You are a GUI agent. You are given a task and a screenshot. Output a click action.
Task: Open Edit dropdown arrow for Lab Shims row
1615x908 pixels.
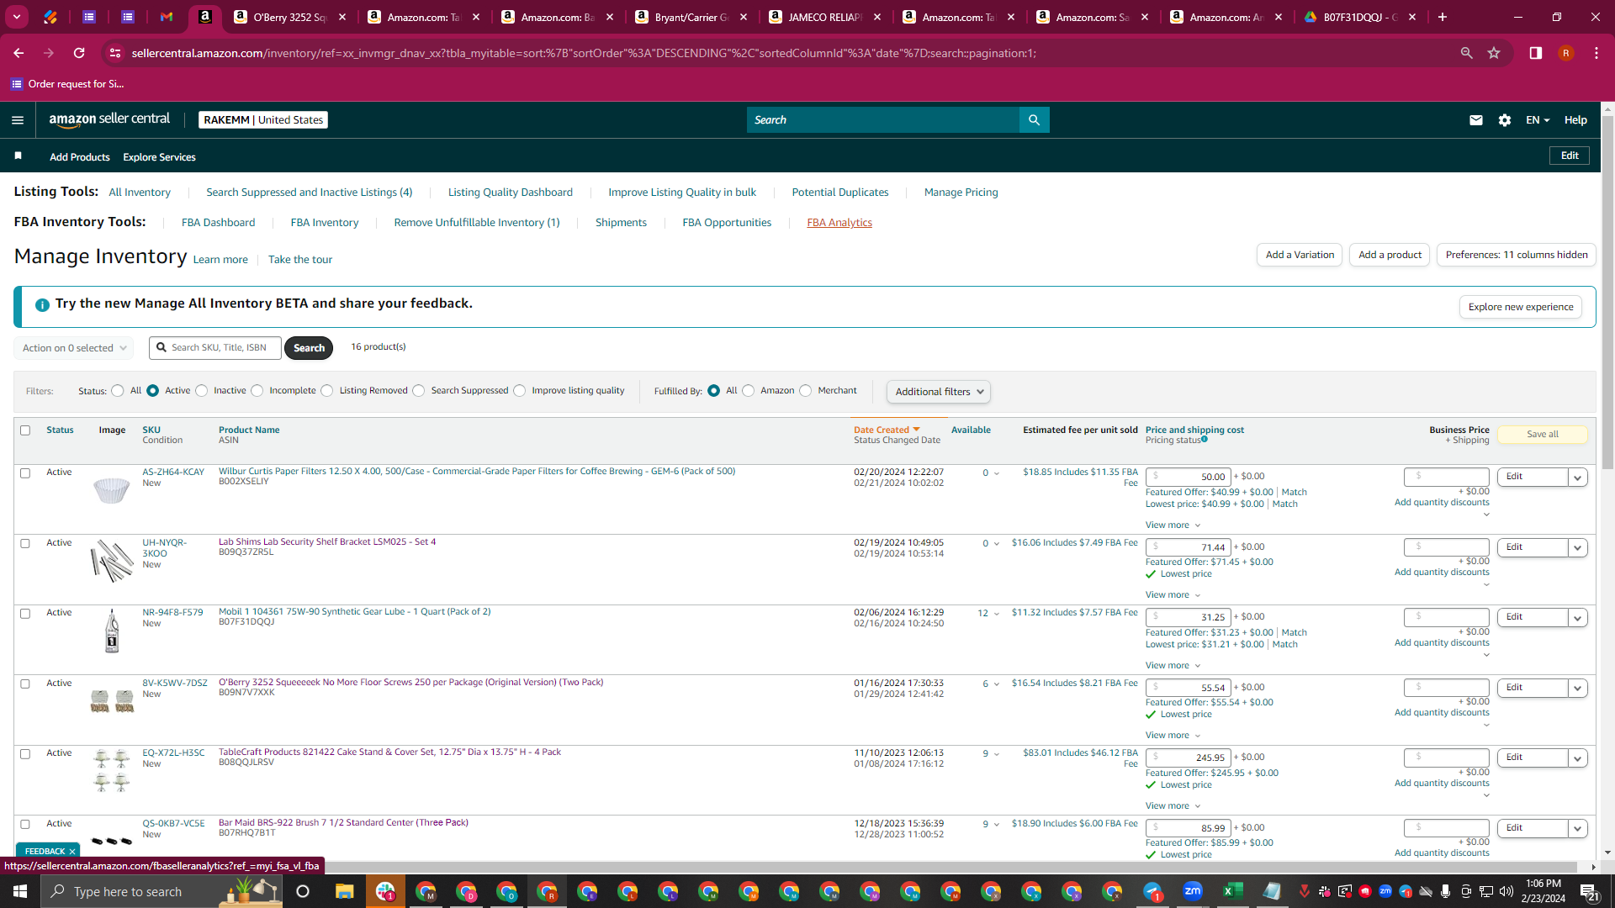click(1578, 548)
